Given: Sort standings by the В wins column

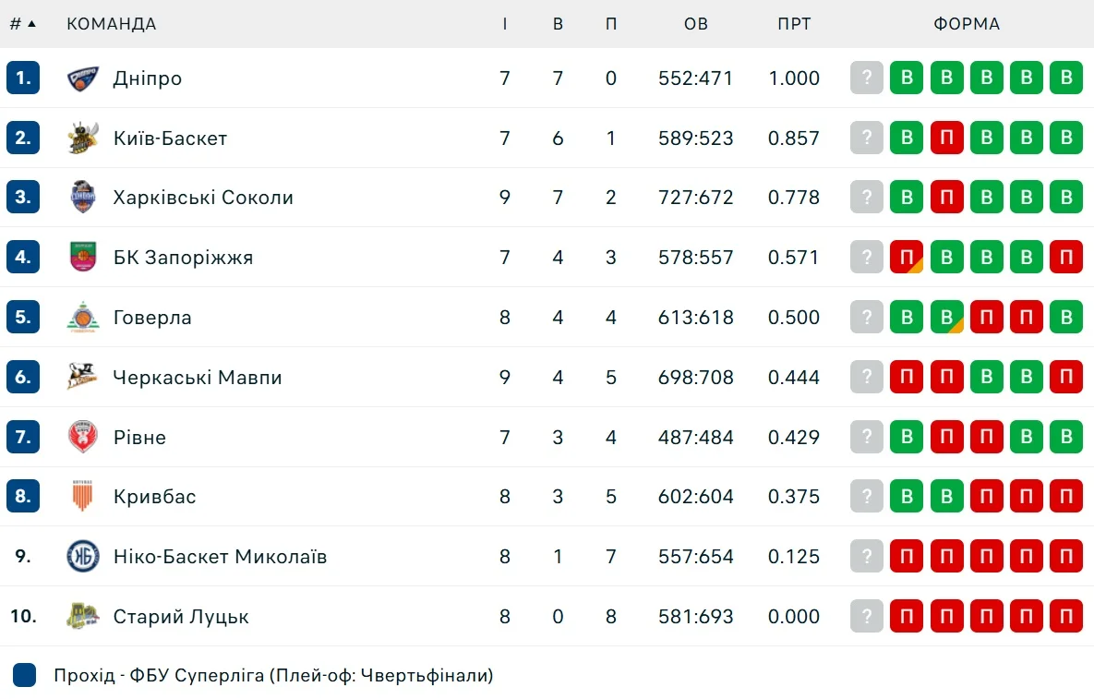Looking at the screenshot, I should (x=558, y=24).
